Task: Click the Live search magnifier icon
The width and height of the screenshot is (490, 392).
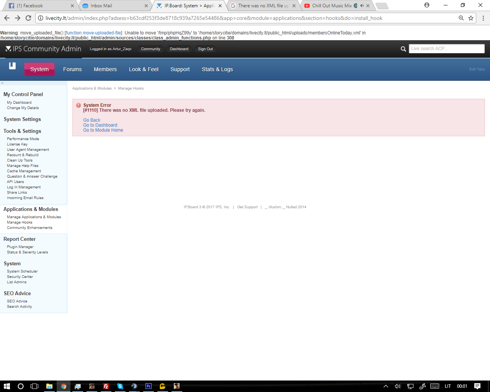Action: (403, 49)
